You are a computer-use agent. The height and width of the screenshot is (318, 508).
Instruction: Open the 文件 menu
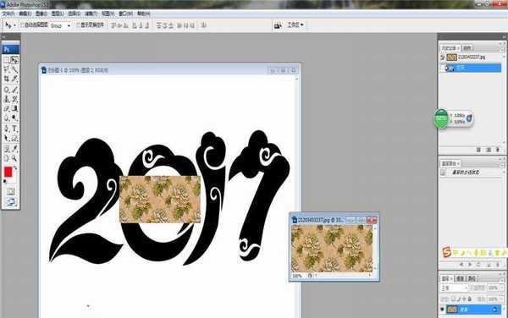pos(8,14)
